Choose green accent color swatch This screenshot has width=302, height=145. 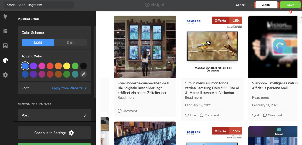75,66
